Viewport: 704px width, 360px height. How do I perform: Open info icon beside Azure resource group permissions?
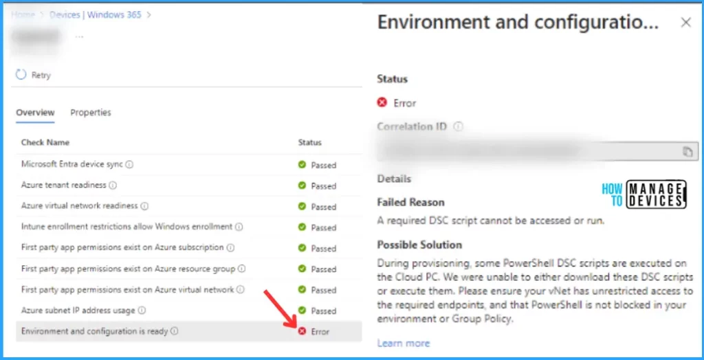(241, 269)
